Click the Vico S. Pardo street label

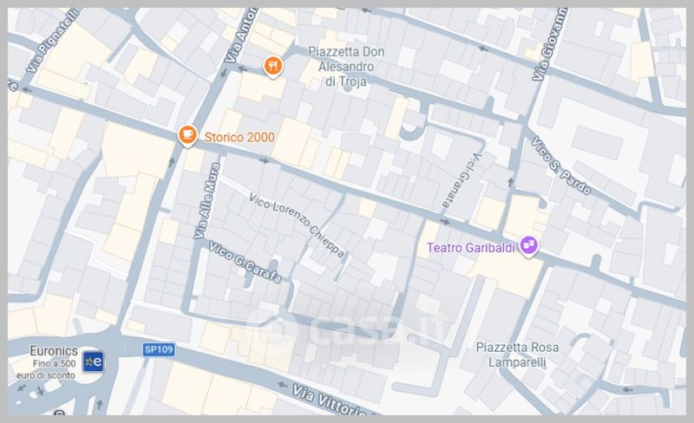click(x=560, y=166)
